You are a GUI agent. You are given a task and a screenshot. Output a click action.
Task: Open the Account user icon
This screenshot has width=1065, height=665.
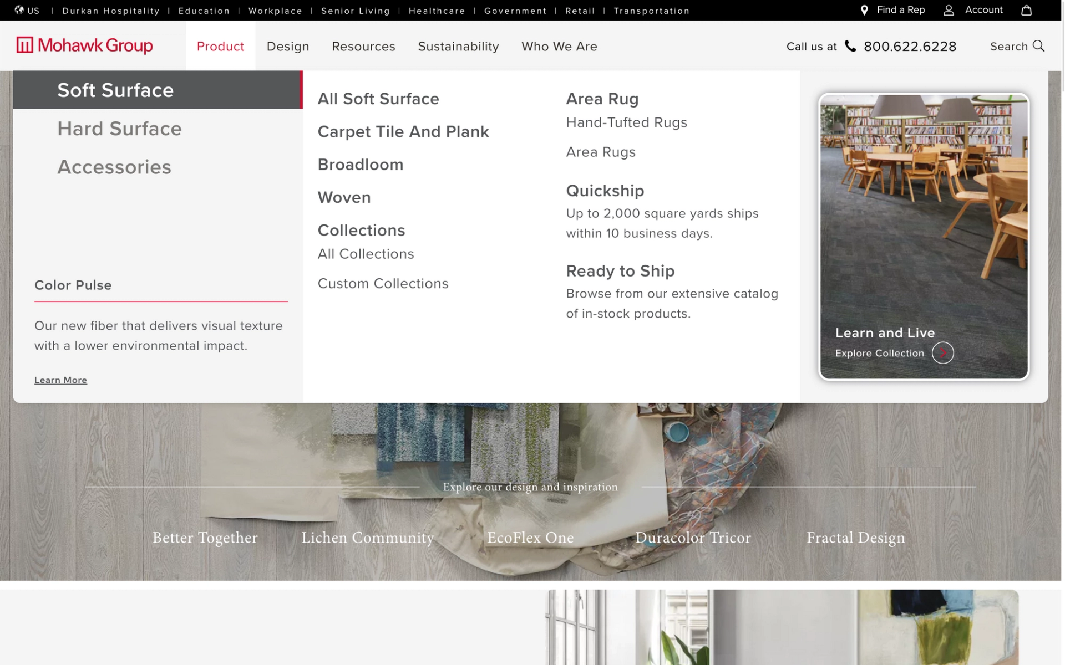[x=949, y=11]
